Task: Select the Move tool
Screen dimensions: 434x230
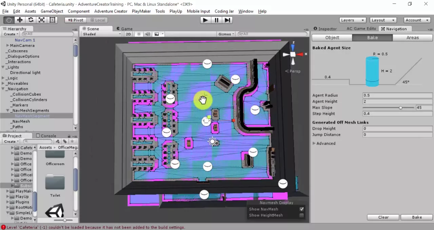Action: [x=20, y=20]
